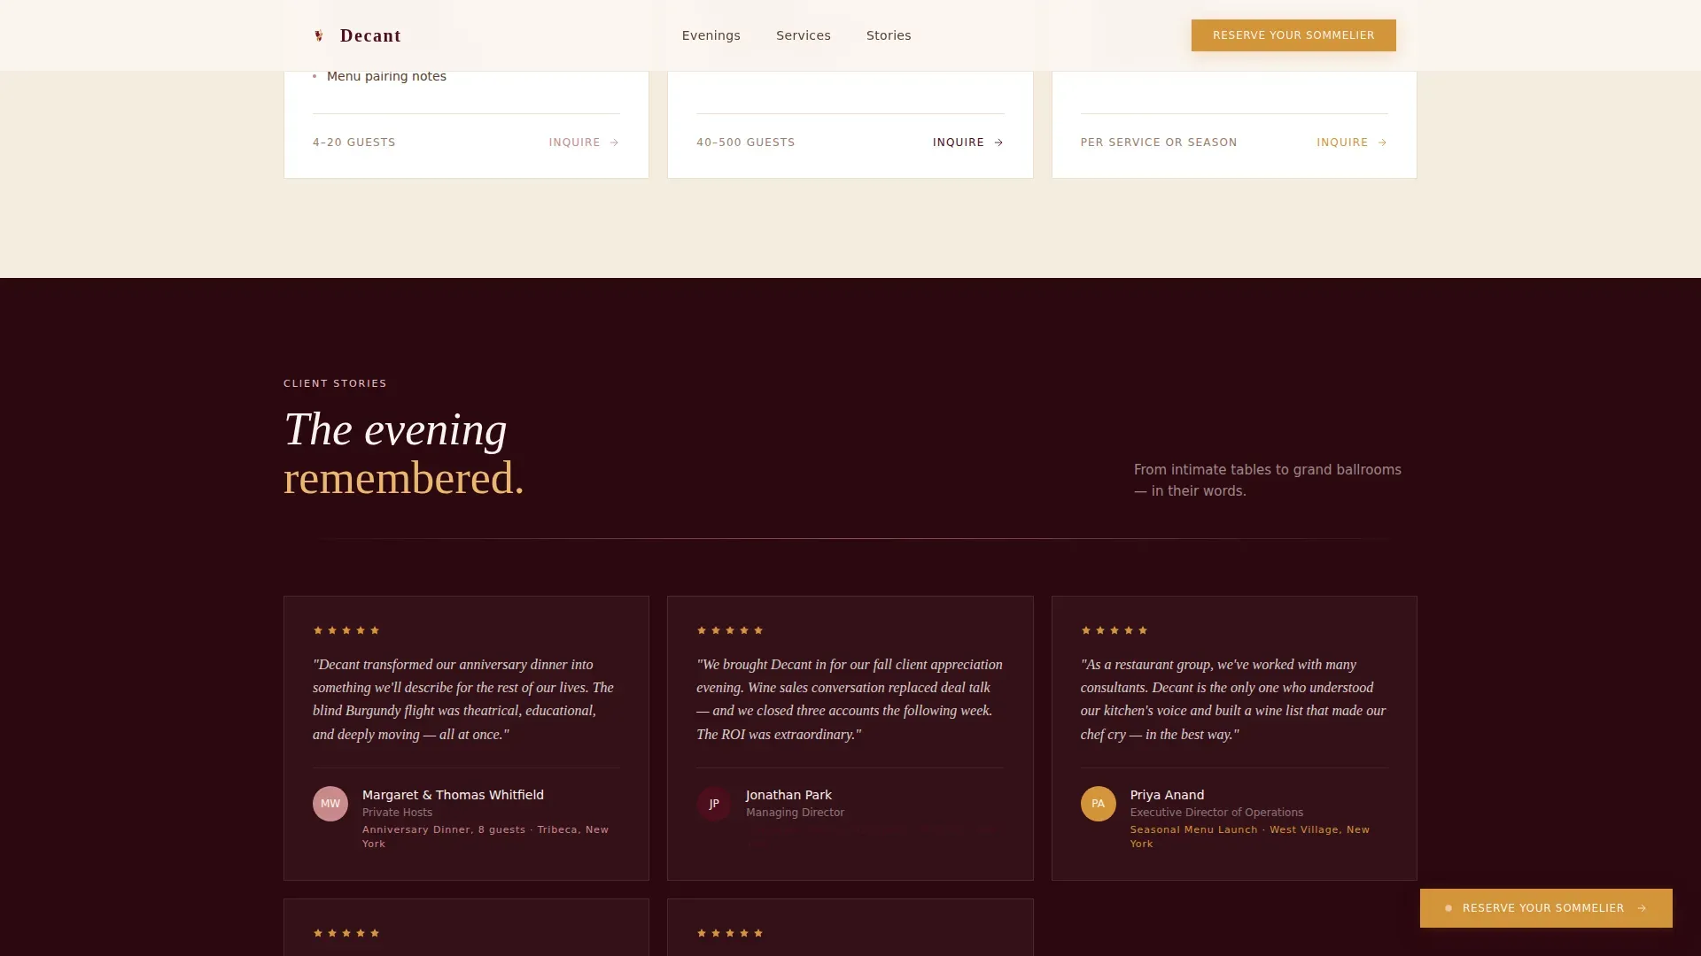1701x956 pixels.
Task: Click the anniversary dinner quote text
Action: (463, 699)
